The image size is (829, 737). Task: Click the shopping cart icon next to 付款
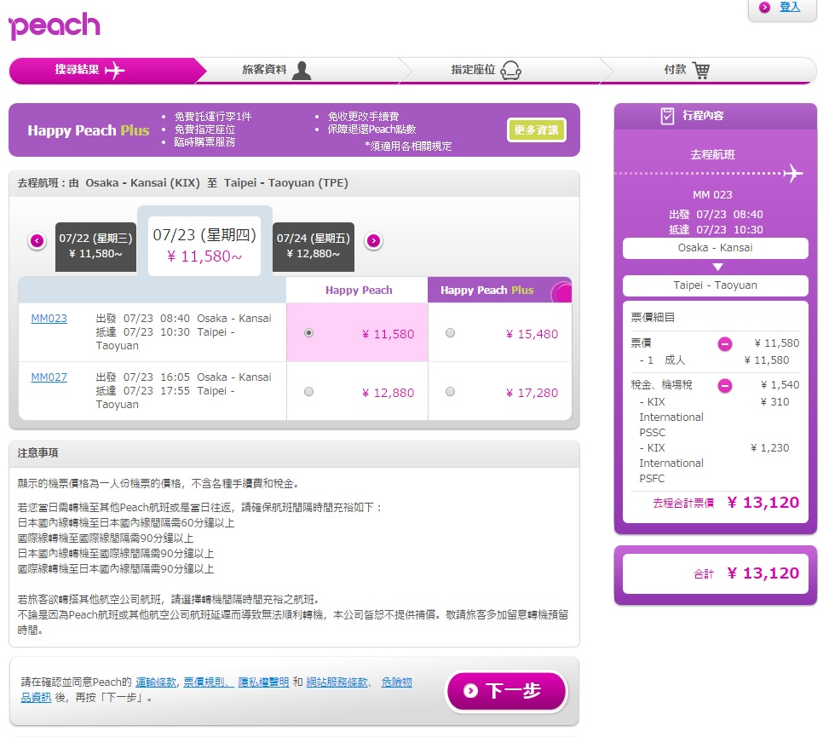701,71
